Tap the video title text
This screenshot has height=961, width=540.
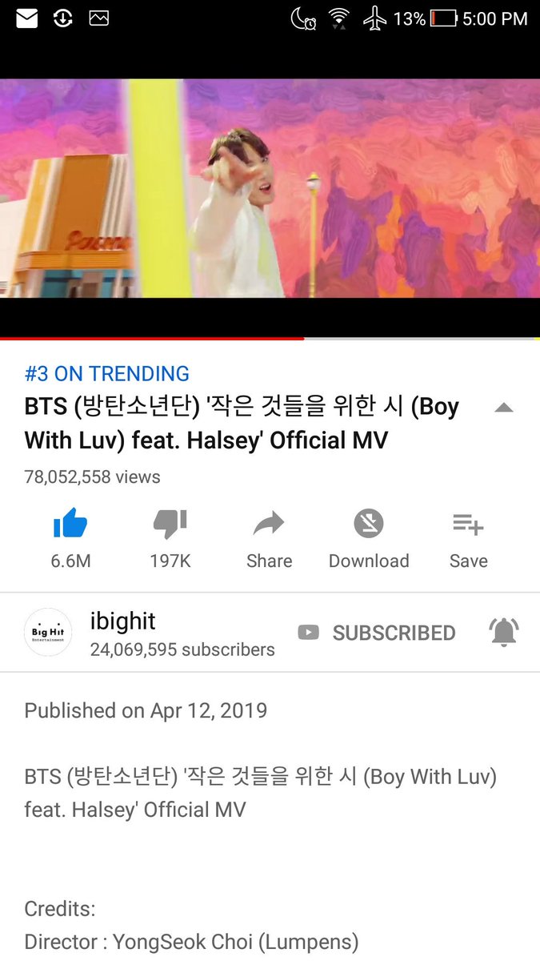(242, 424)
